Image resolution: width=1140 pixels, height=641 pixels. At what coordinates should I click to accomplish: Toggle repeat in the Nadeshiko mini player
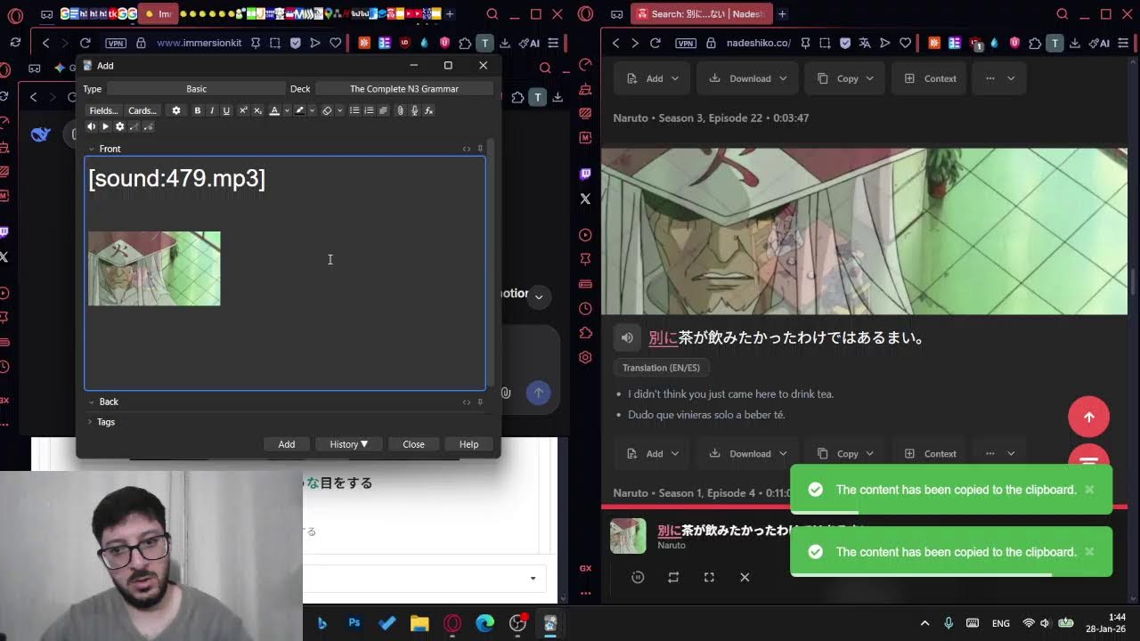(x=673, y=577)
